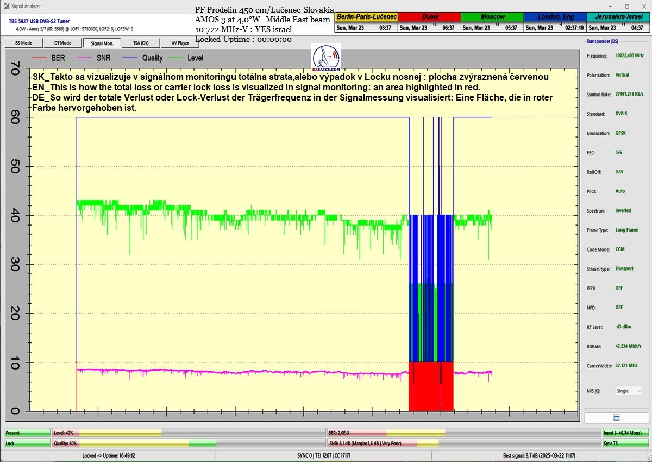Switch to the BS Mode tab

(22, 43)
